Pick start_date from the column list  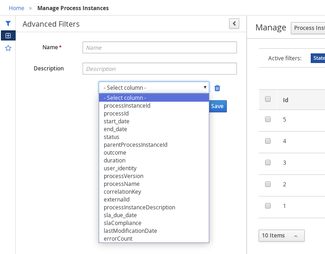pyautogui.click(x=154, y=121)
